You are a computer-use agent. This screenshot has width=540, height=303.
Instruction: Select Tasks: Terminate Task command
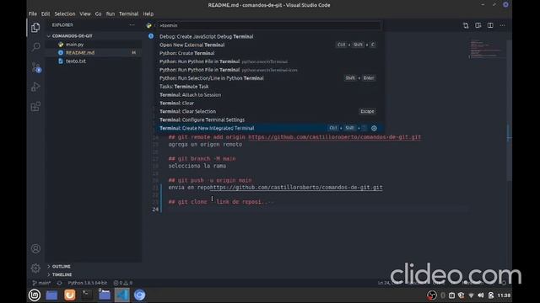tap(269, 87)
